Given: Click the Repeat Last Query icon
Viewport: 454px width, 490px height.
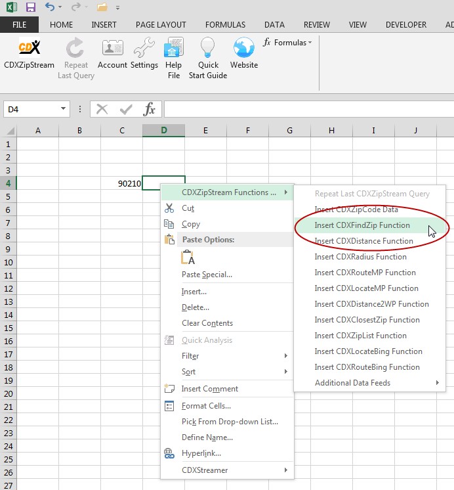Looking at the screenshot, I should (x=75, y=47).
